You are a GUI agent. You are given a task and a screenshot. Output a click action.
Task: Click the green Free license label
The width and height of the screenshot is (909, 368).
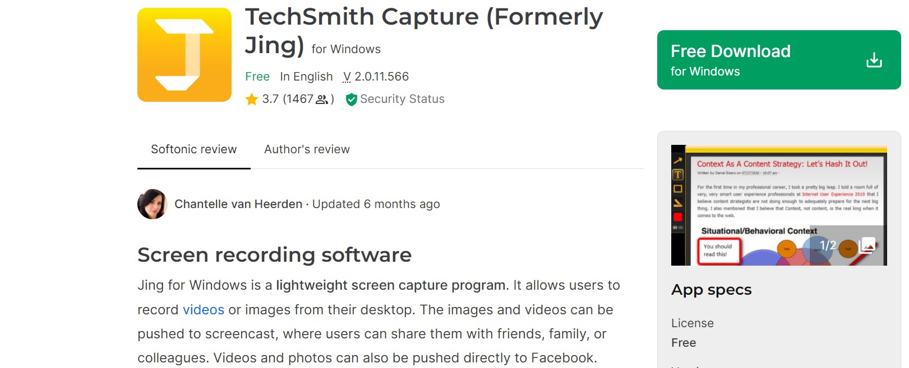[x=257, y=77]
